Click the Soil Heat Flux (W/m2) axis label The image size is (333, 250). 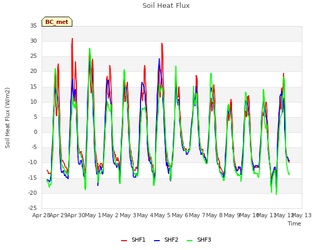(7, 118)
